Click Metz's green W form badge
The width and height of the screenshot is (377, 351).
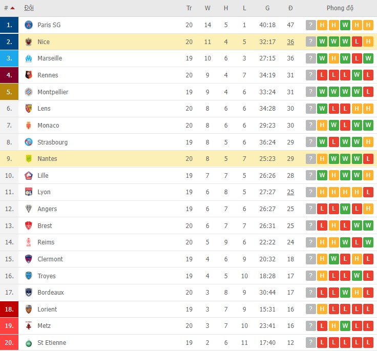click(345, 326)
